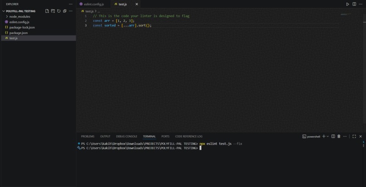This screenshot has height=187, width=366.
Task: Open the CODE REFERENCE LOG tab
Action: tap(188, 137)
